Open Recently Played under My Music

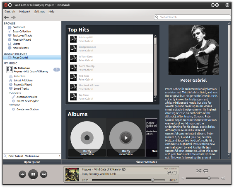tap(23, 85)
